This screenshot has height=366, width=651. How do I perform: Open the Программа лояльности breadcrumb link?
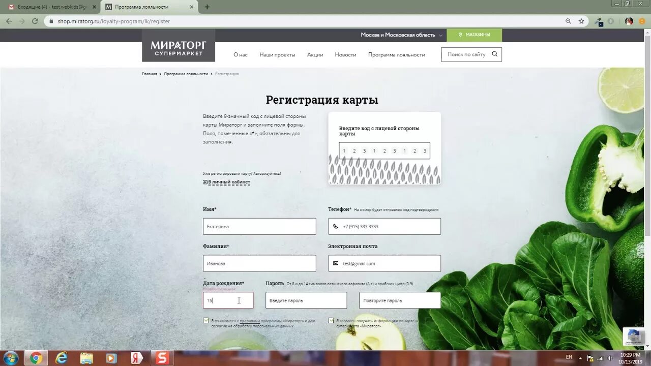(186, 74)
